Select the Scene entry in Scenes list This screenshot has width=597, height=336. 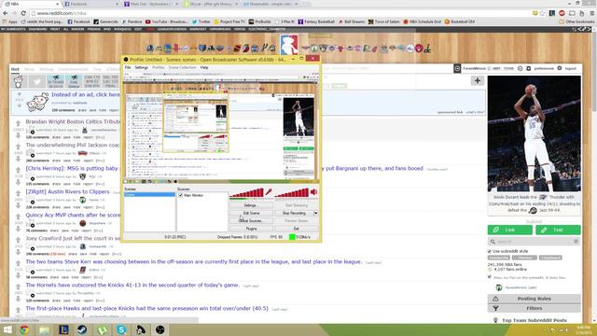[x=149, y=195]
